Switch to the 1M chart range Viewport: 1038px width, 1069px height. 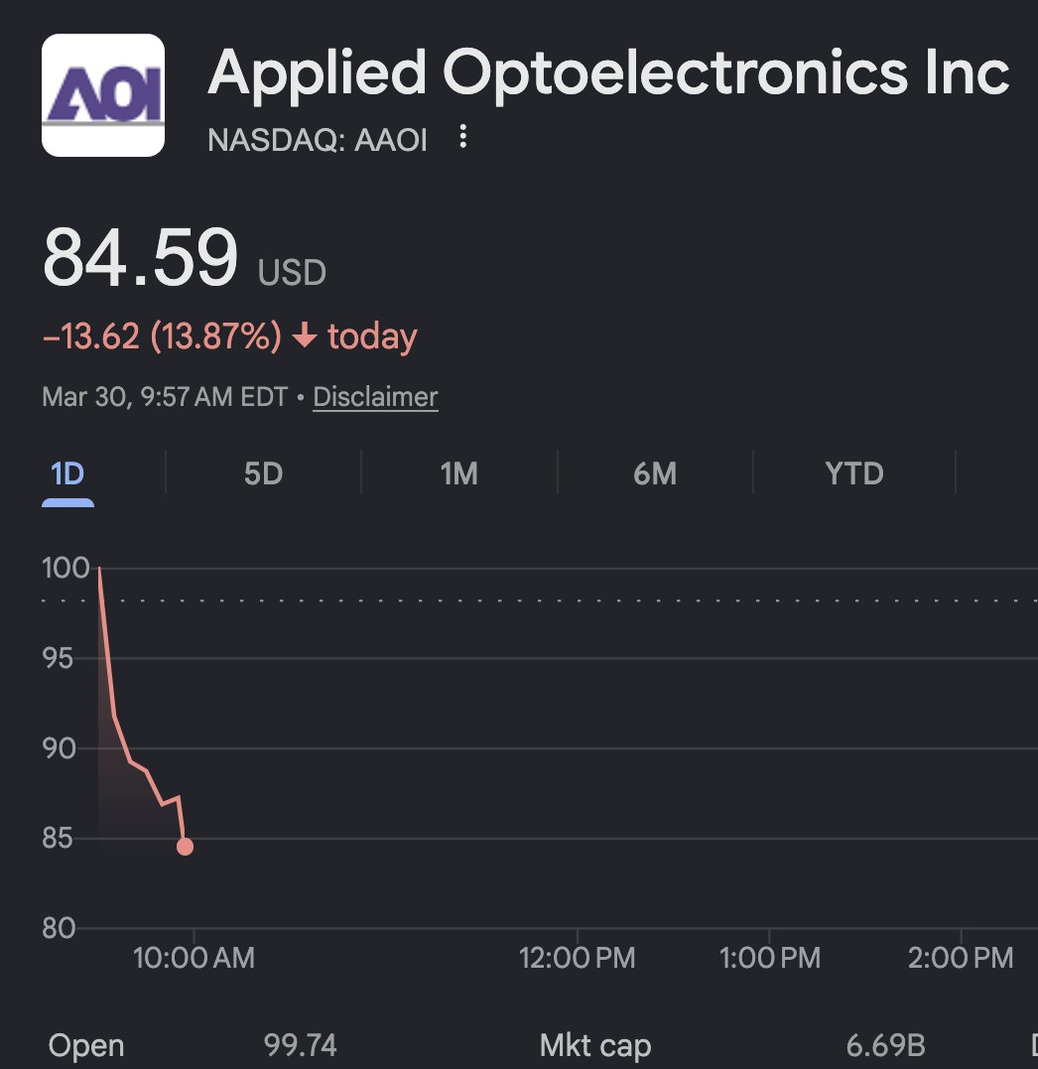pos(458,474)
